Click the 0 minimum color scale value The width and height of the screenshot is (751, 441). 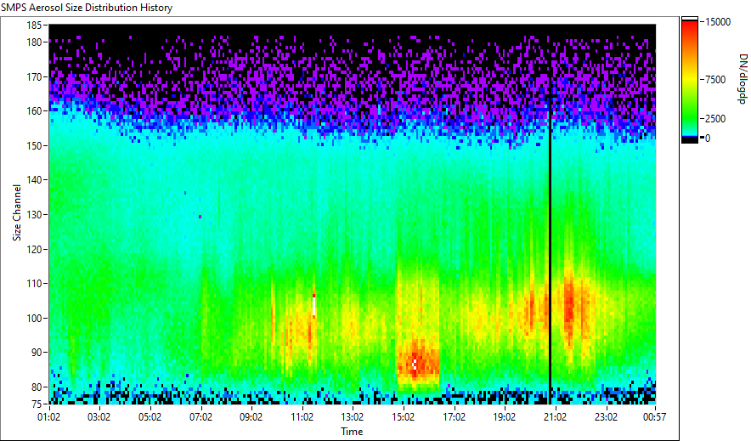point(708,139)
